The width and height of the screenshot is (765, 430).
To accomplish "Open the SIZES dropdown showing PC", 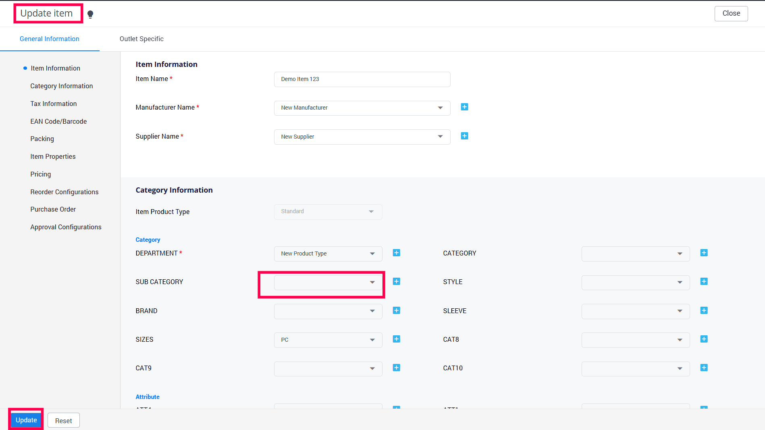I will click(328, 340).
